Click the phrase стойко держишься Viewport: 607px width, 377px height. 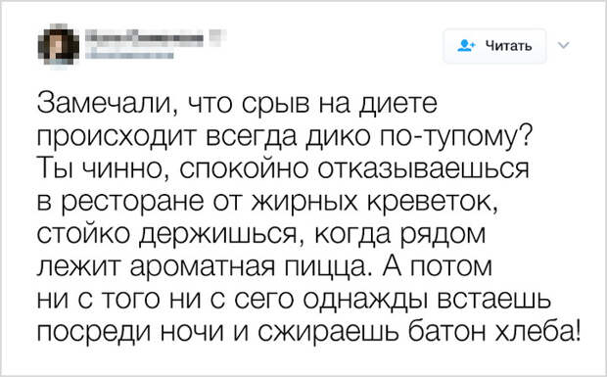[168, 235]
